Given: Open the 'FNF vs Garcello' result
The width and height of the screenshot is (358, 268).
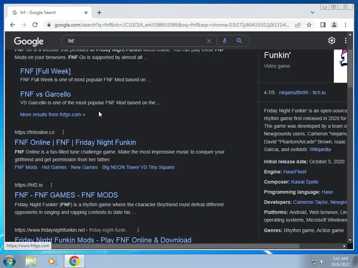Looking at the screenshot, I should pos(45,94).
